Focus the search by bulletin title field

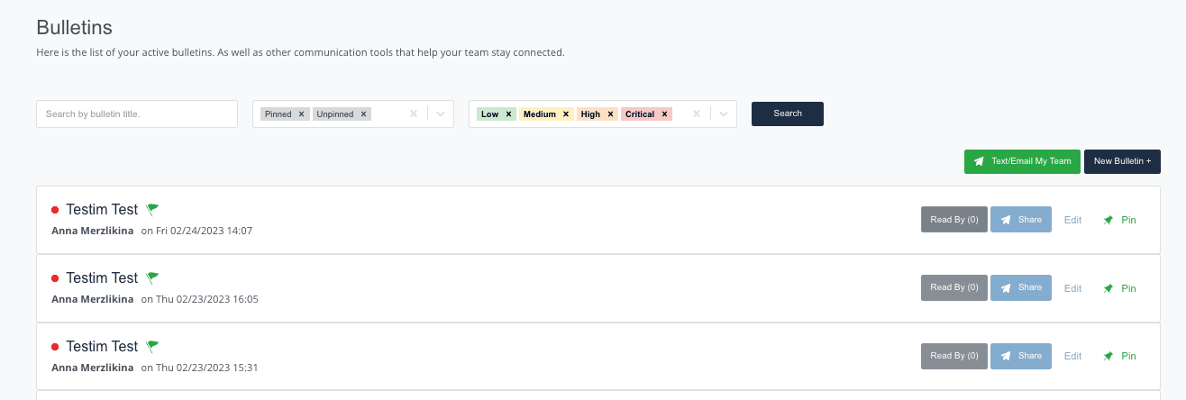(x=137, y=114)
